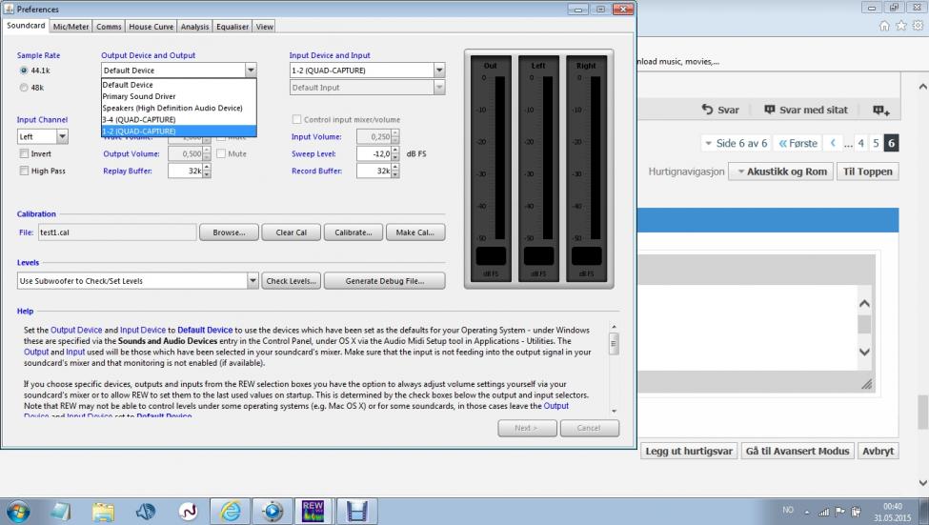
Task: Click Gå til Avansert Modus button
Action: click(x=798, y=451)
